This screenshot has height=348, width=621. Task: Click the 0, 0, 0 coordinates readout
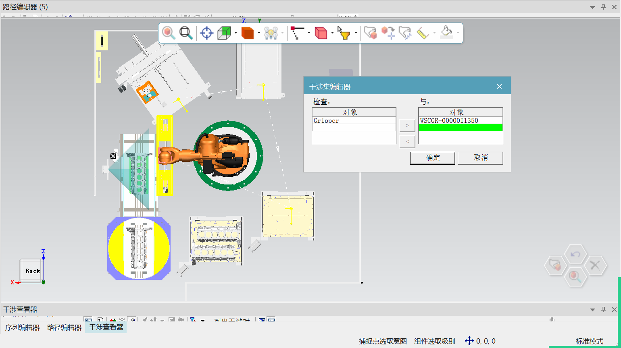click(486, 341)
